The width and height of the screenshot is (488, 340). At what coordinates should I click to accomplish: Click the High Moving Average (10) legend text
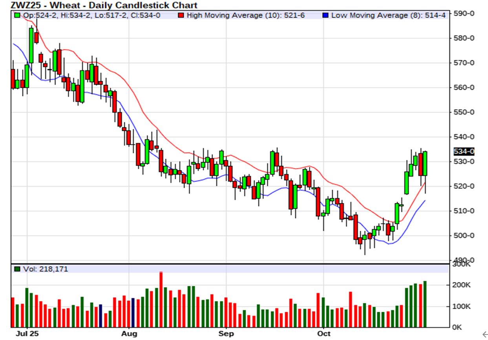point(245,16)
